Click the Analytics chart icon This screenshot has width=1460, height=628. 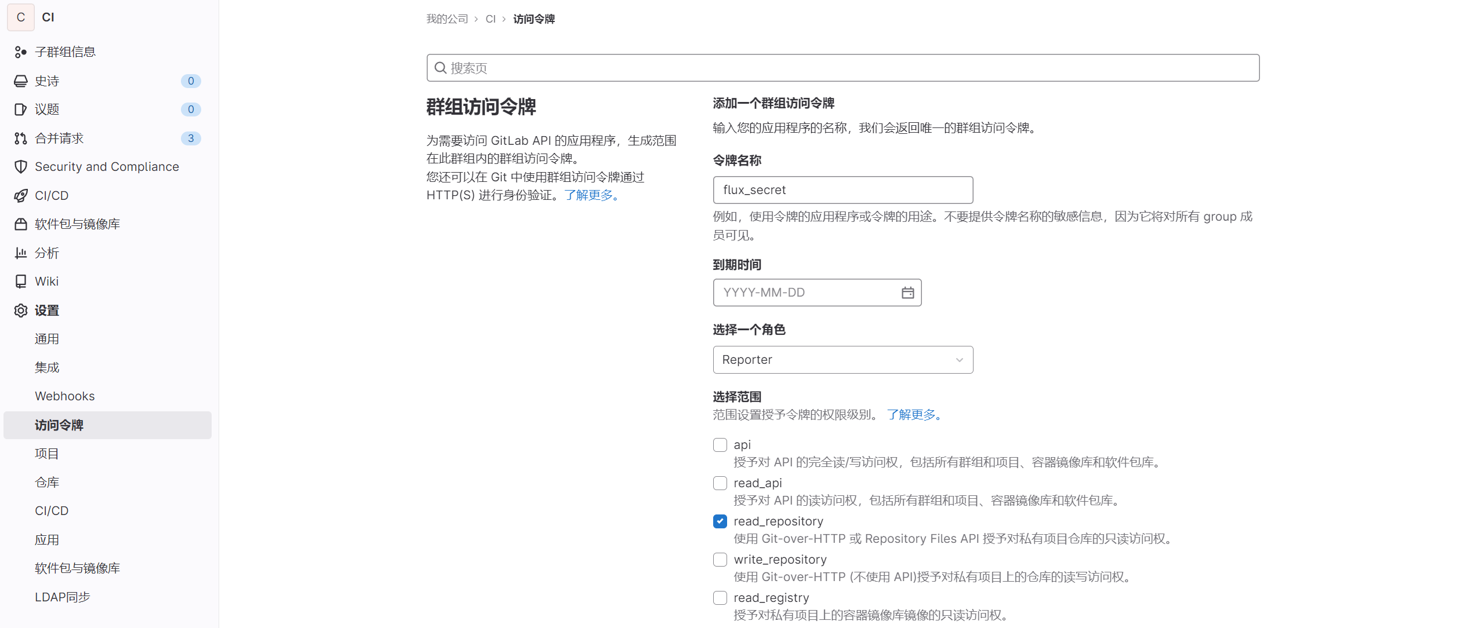point(21,253)
